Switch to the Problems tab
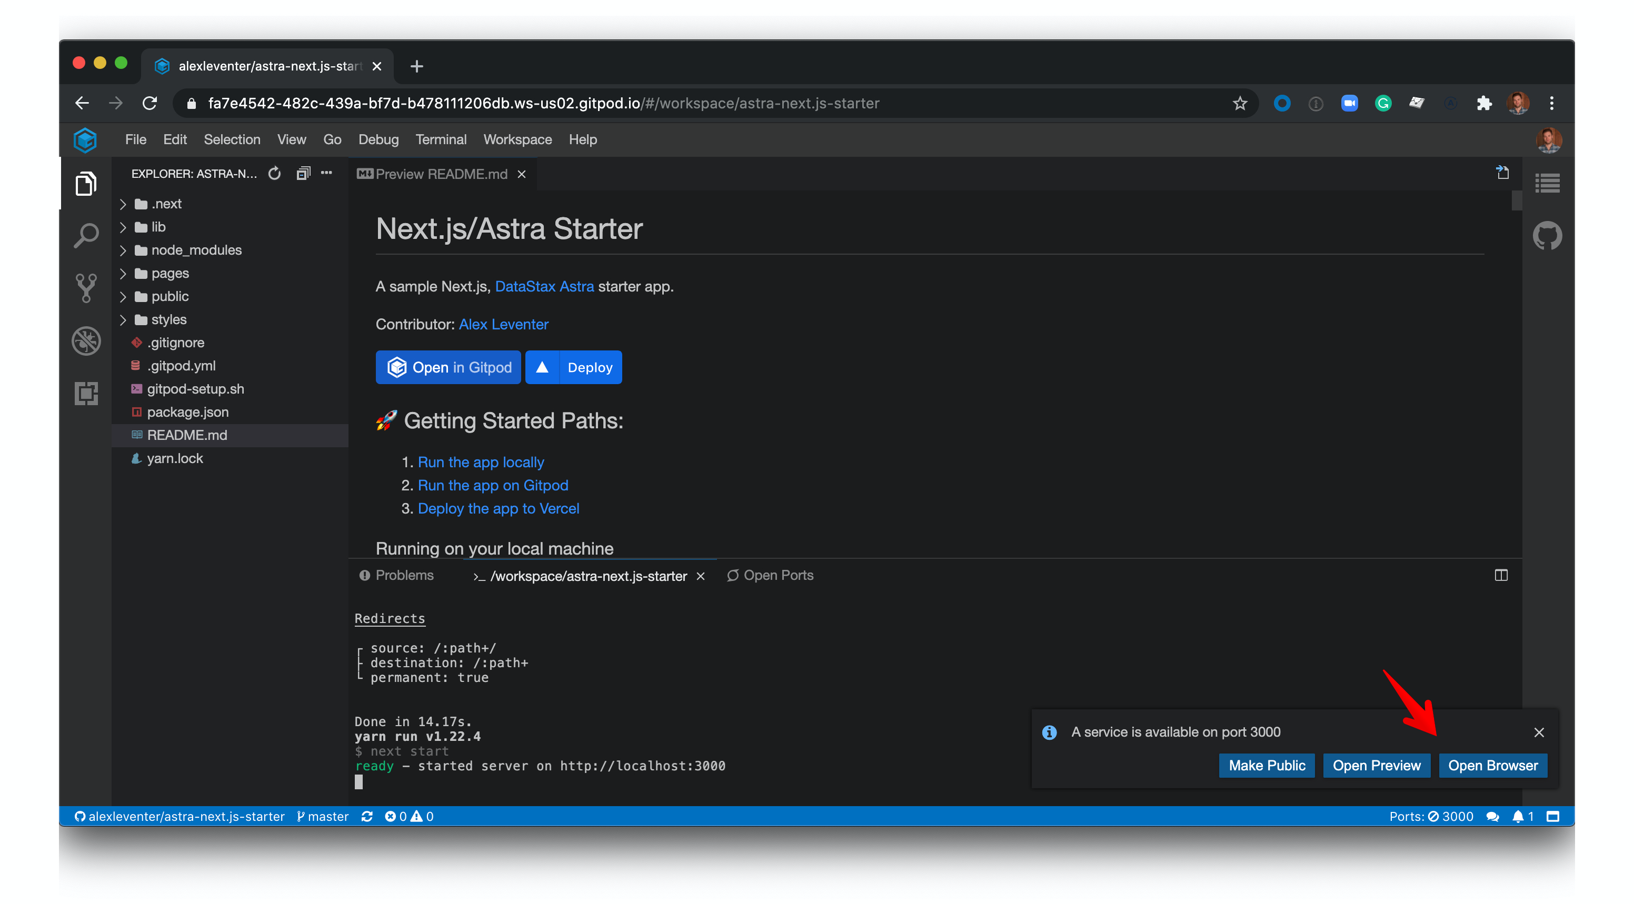 [x=396, y=575]
